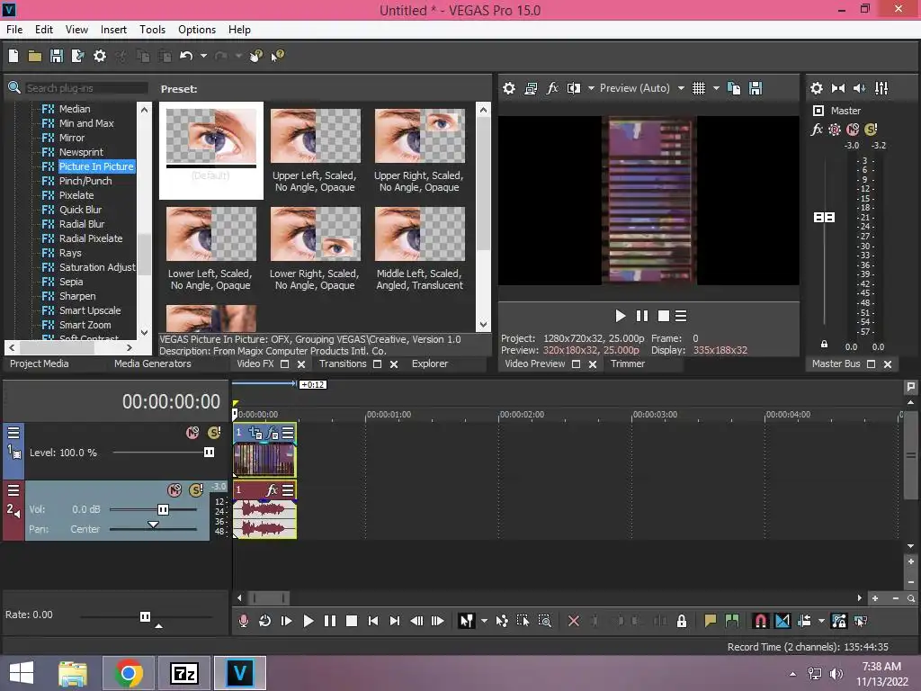Solo the Master bus

coord(871,130)
